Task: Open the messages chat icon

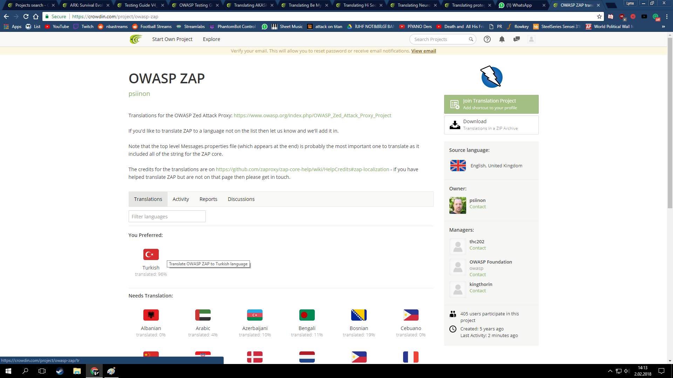Action: (x=516, y=39)
